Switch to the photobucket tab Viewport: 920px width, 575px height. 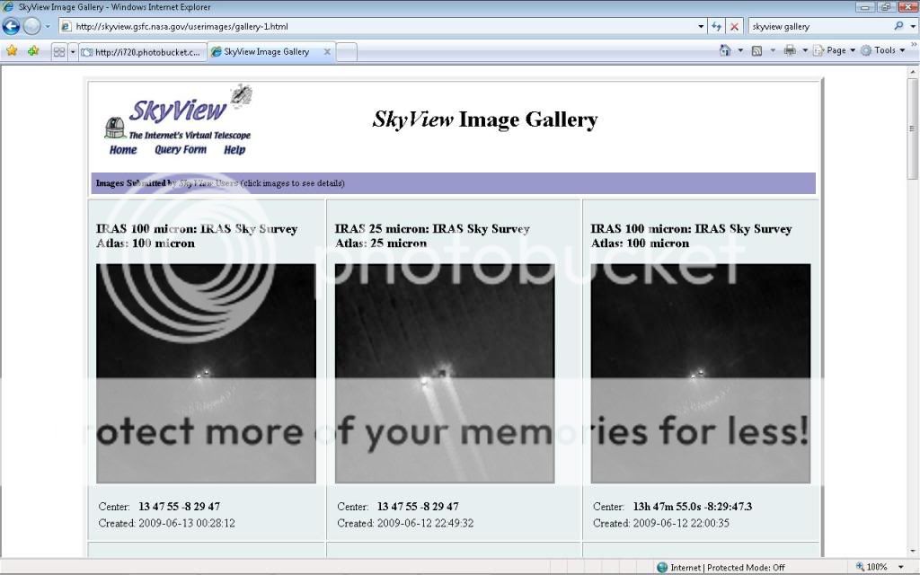142,52
